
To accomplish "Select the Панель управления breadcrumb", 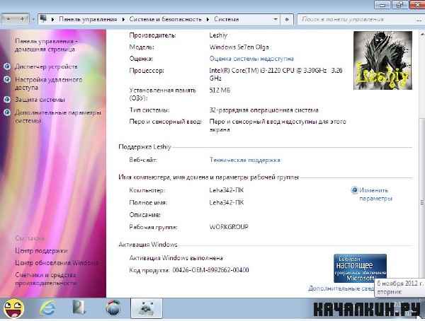I will pyautogui.click(x=88, y=19).
